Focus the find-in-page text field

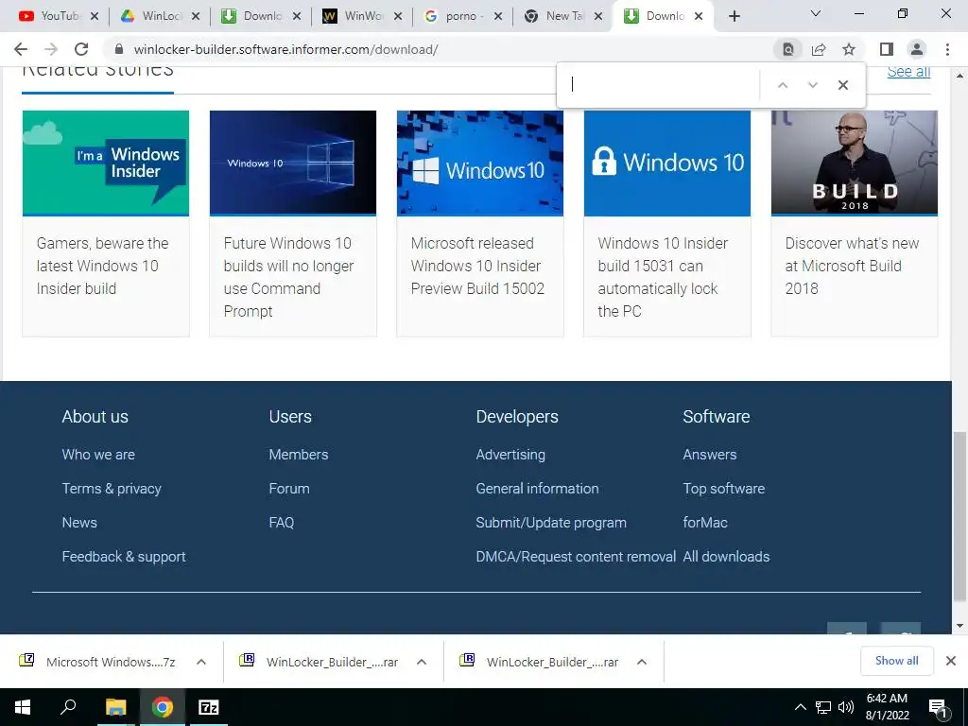[x=661, y=84]
